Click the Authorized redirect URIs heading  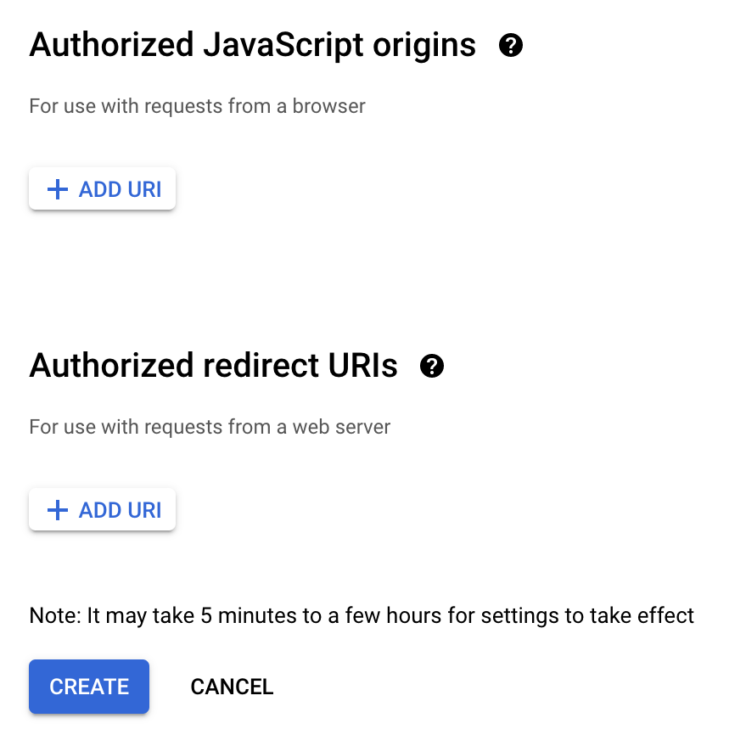tap(213, 366)
